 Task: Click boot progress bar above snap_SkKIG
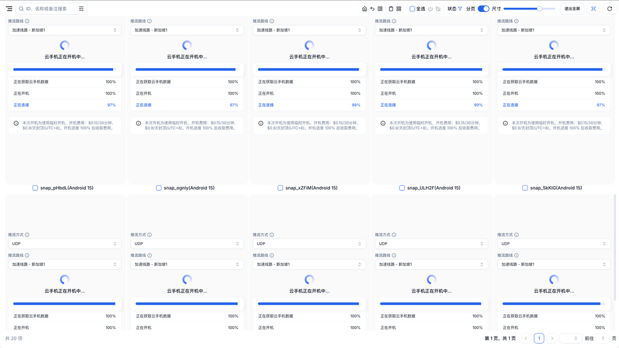553,69
